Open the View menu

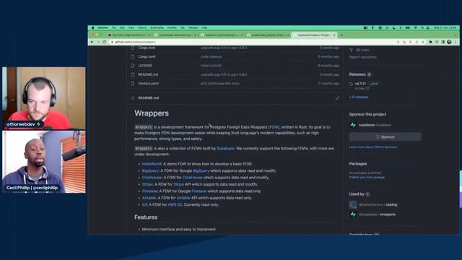[131, 27]
